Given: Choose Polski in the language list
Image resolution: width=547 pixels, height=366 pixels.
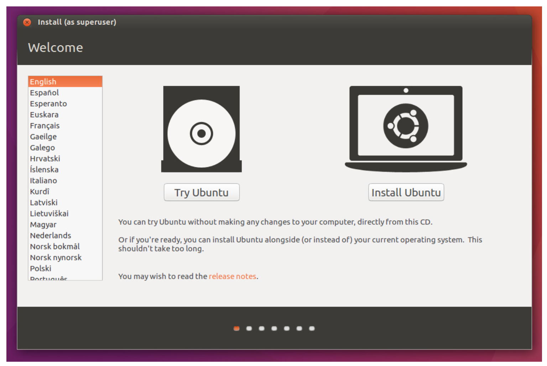Looking at the screenshot, I should 65,268.
